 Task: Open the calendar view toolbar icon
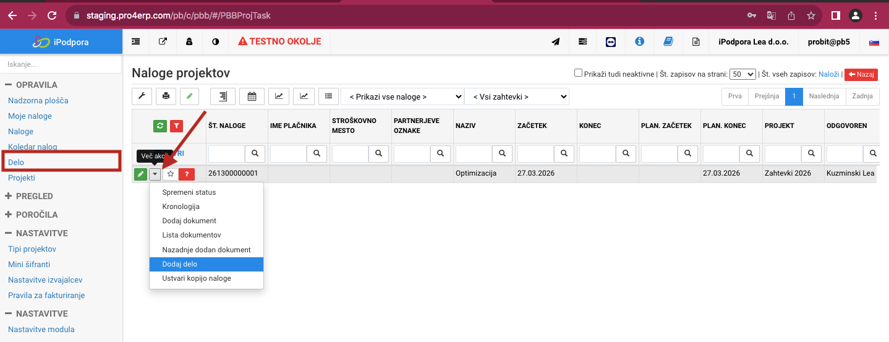(x=252, y=96)
